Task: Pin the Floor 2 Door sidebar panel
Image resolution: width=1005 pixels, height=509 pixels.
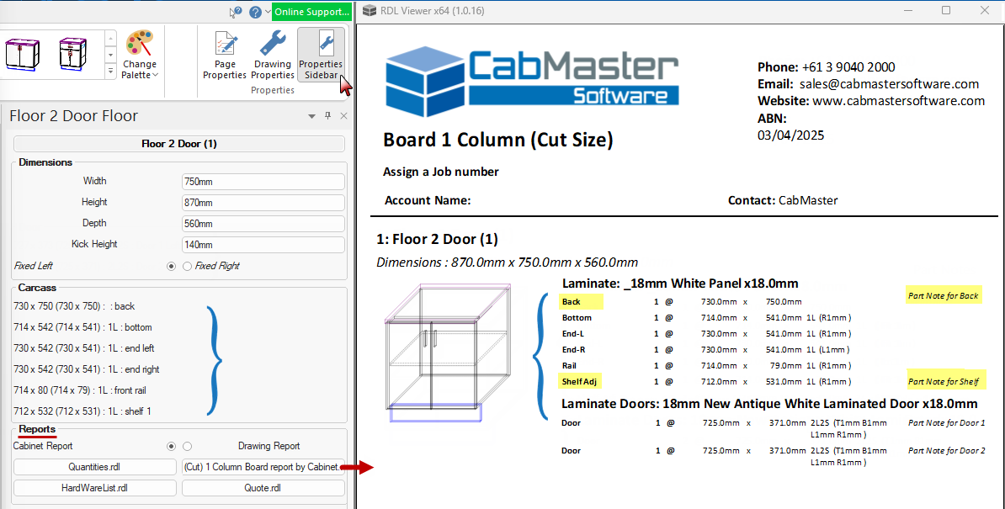Action: click(x=327, y=116)
